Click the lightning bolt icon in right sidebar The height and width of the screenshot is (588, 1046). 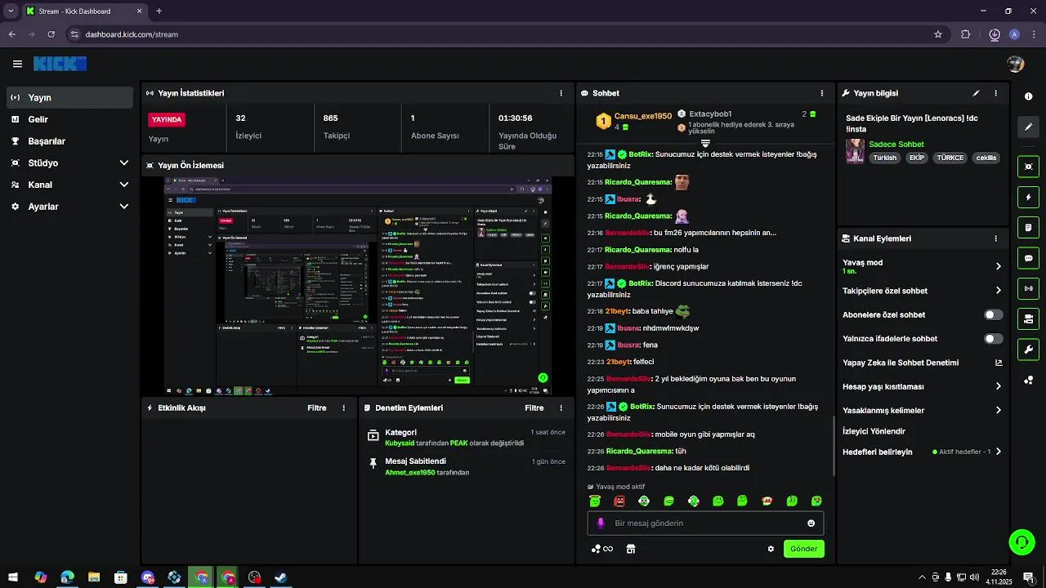point(1028,197)
